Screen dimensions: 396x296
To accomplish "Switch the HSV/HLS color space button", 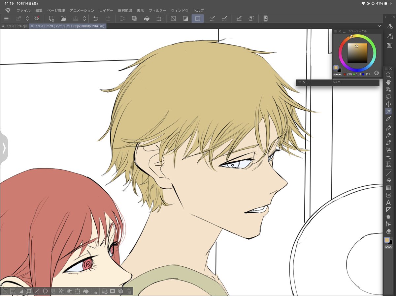I will coord(377,73).
